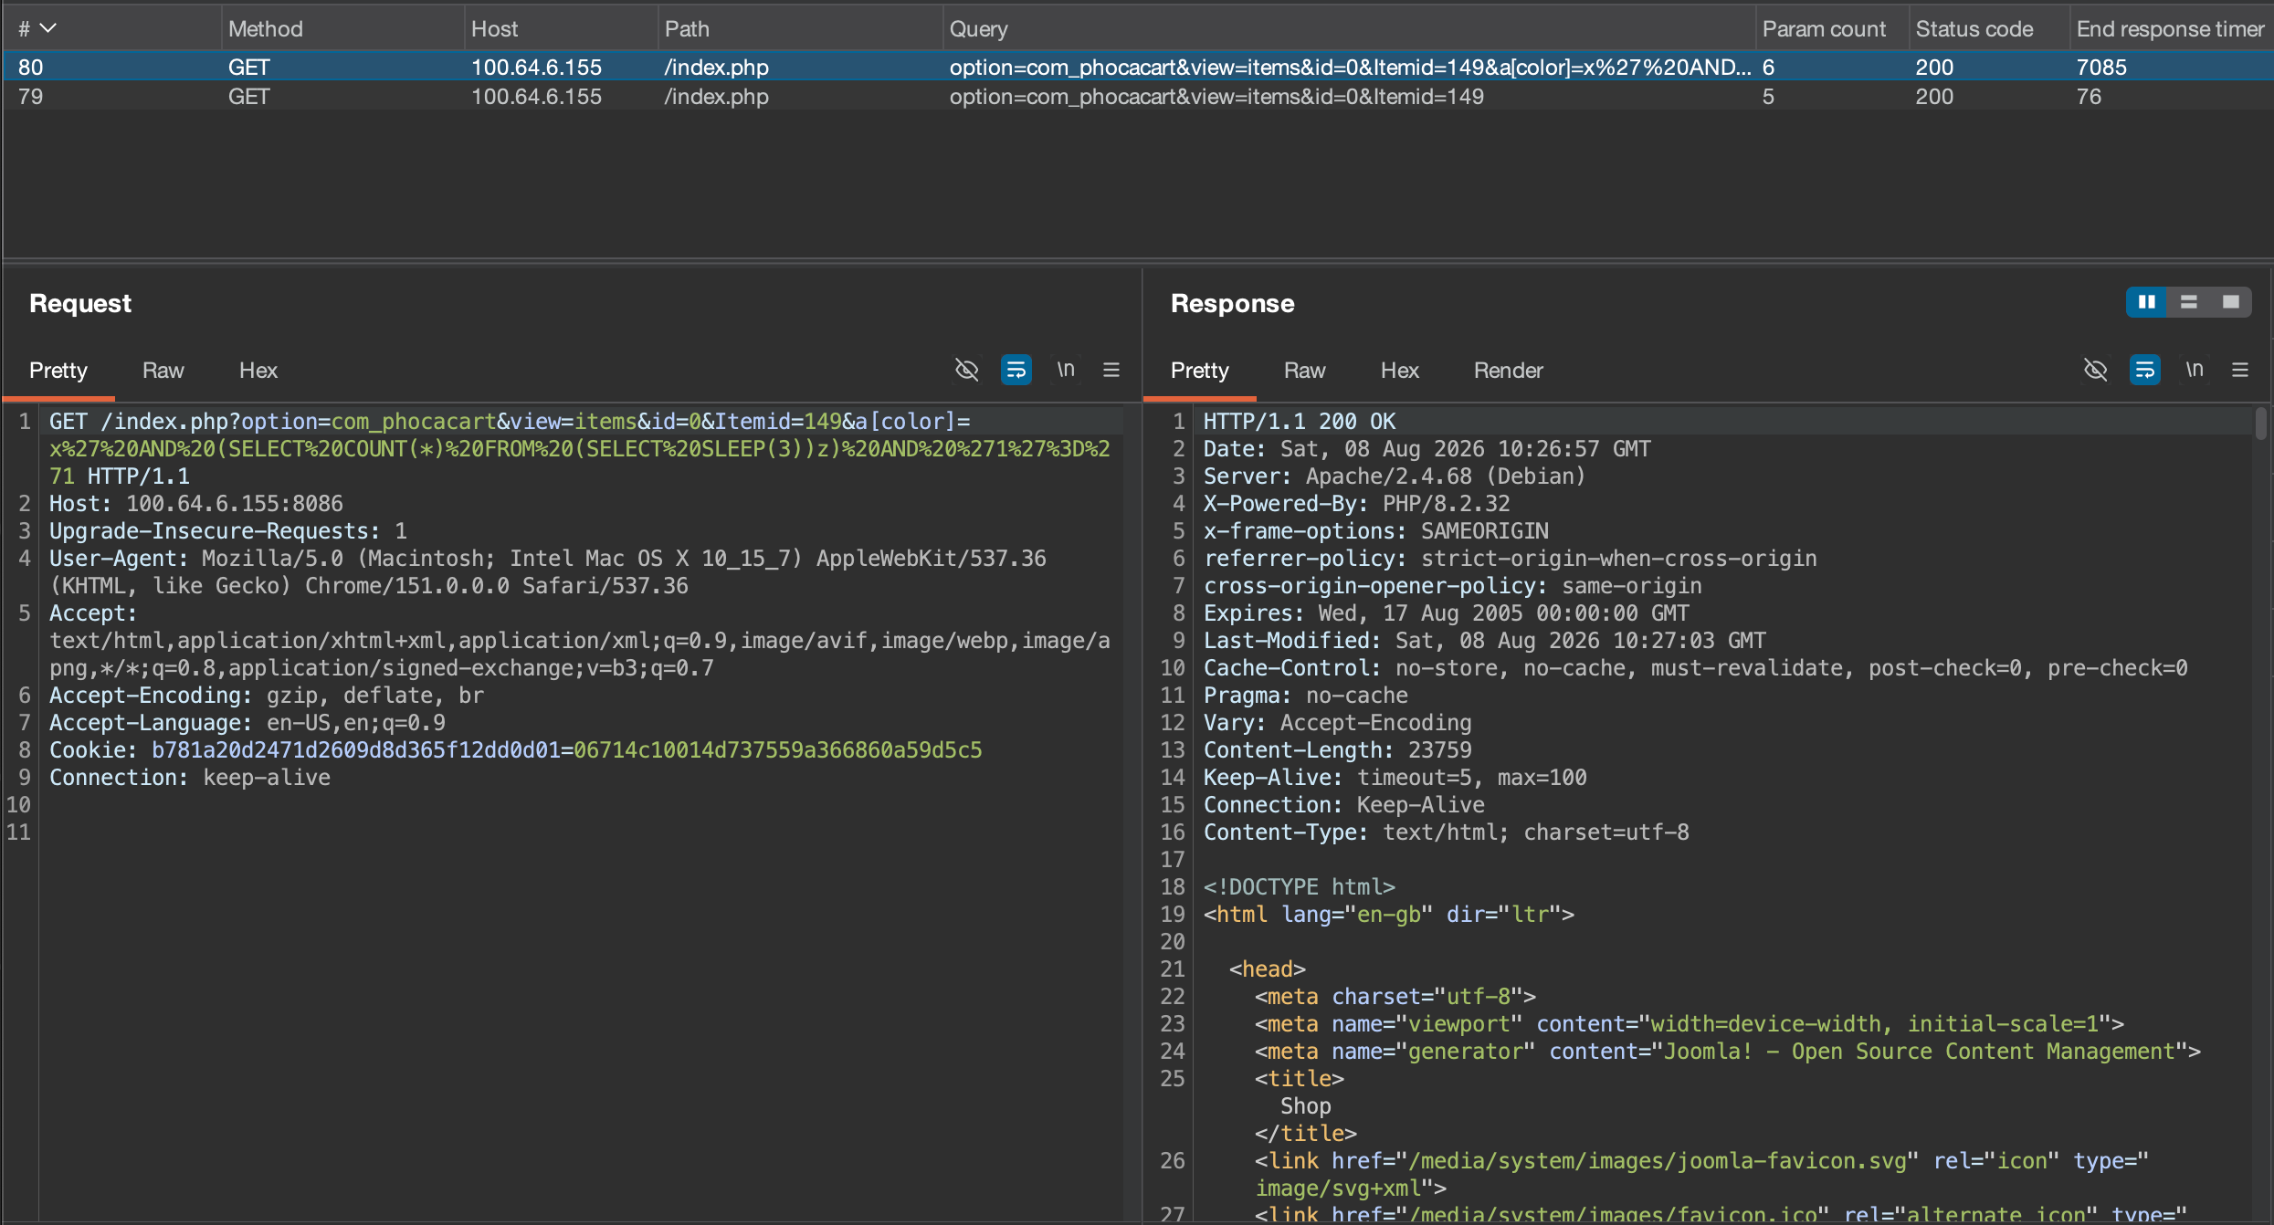The image size is (2274, 1225).
Task: Click the Cache-Control response header line
Action: pyautogui.click(x=1696, y=667)
